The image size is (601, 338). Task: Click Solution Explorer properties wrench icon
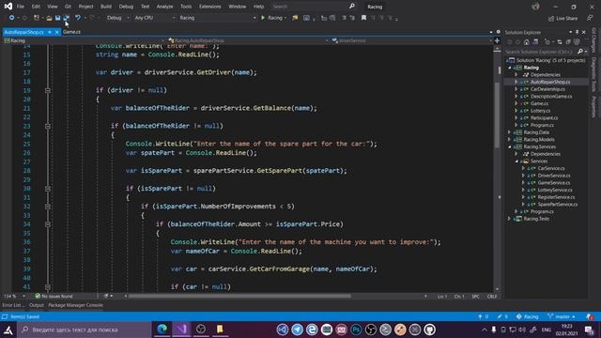tap(577, 42)
